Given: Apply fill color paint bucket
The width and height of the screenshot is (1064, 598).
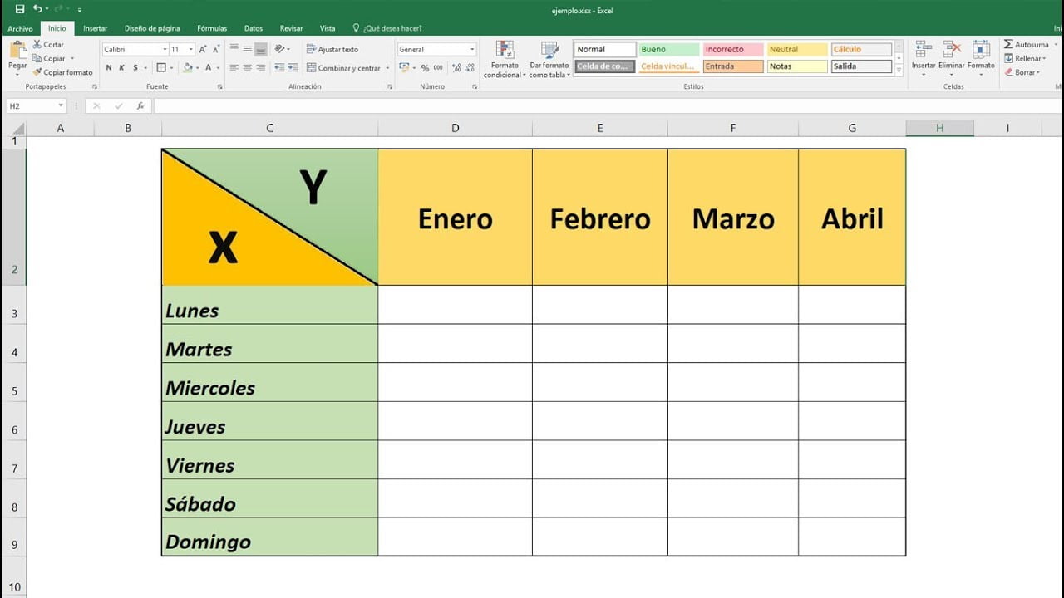Looking at the screenshot, I should pos(188,68).
